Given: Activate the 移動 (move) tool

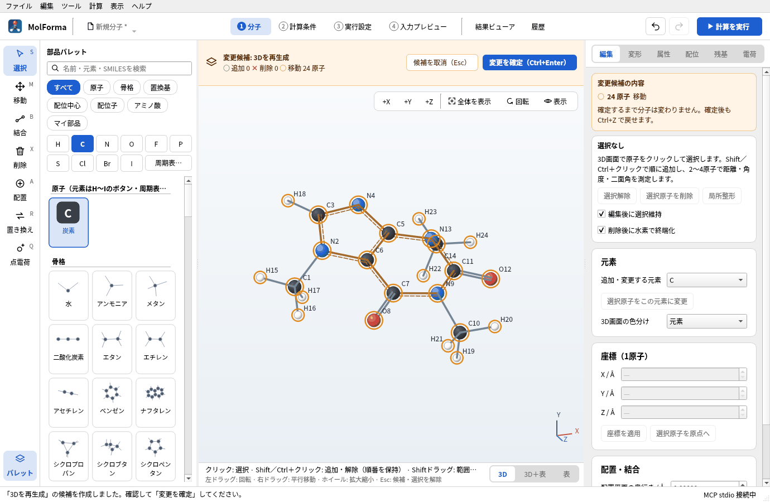Looking at the screenshot, I should pyautogui.click(x=20, y=93).
